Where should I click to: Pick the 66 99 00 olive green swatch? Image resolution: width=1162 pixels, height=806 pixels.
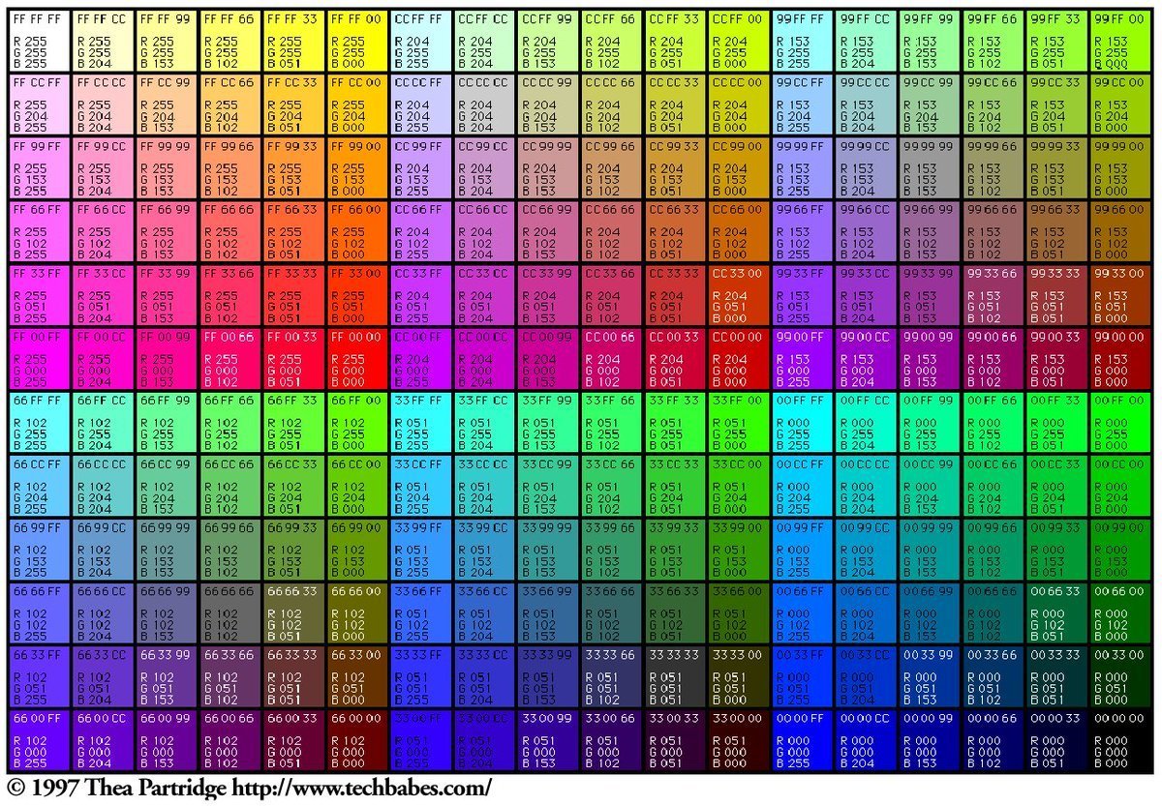[x=356, y=549]
